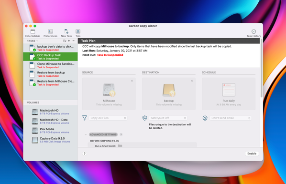The width and height of the screenshot is (286, 184).
Task: Choose a shell script with the folder icon
Action: point(120,146)
